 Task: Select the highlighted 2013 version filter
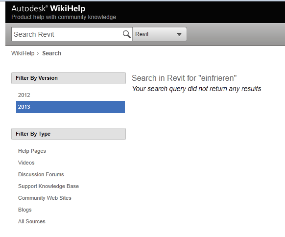71,107
